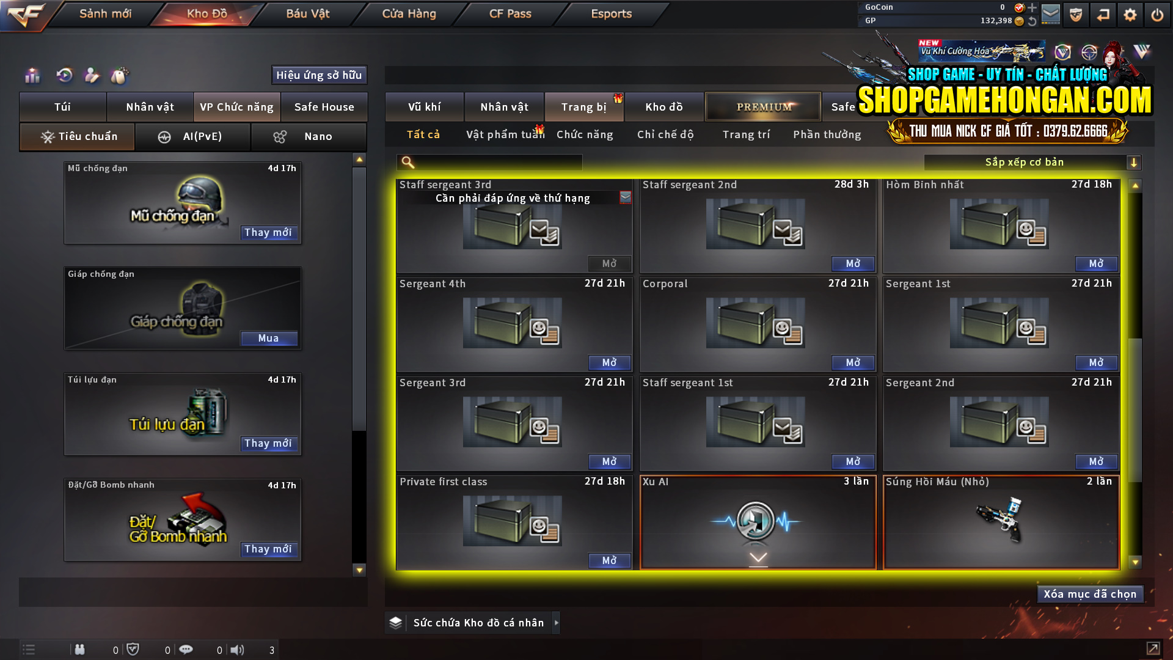This screenshot has height=660, width=1173.
Task: Click Xóa mục đã chọn button
Action: point(1090,594)
